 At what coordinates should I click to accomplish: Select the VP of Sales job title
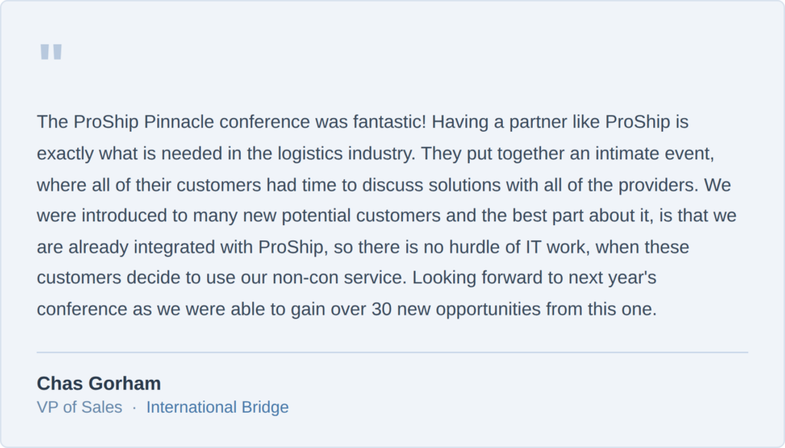80,407
